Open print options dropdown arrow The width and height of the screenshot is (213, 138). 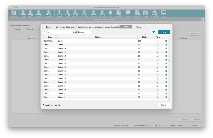tap(157, 32)
